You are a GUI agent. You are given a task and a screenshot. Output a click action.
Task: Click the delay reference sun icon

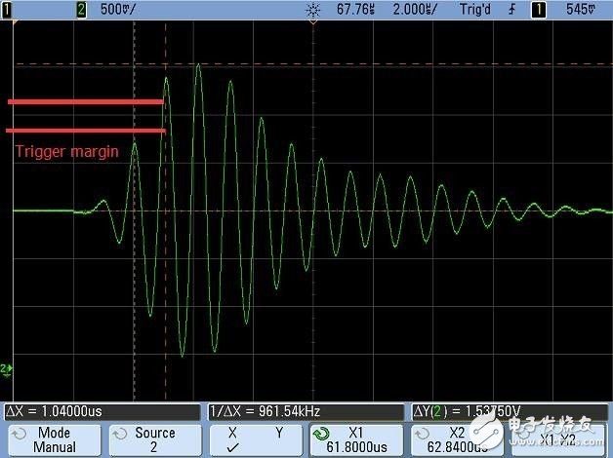[x=315, y=9]
